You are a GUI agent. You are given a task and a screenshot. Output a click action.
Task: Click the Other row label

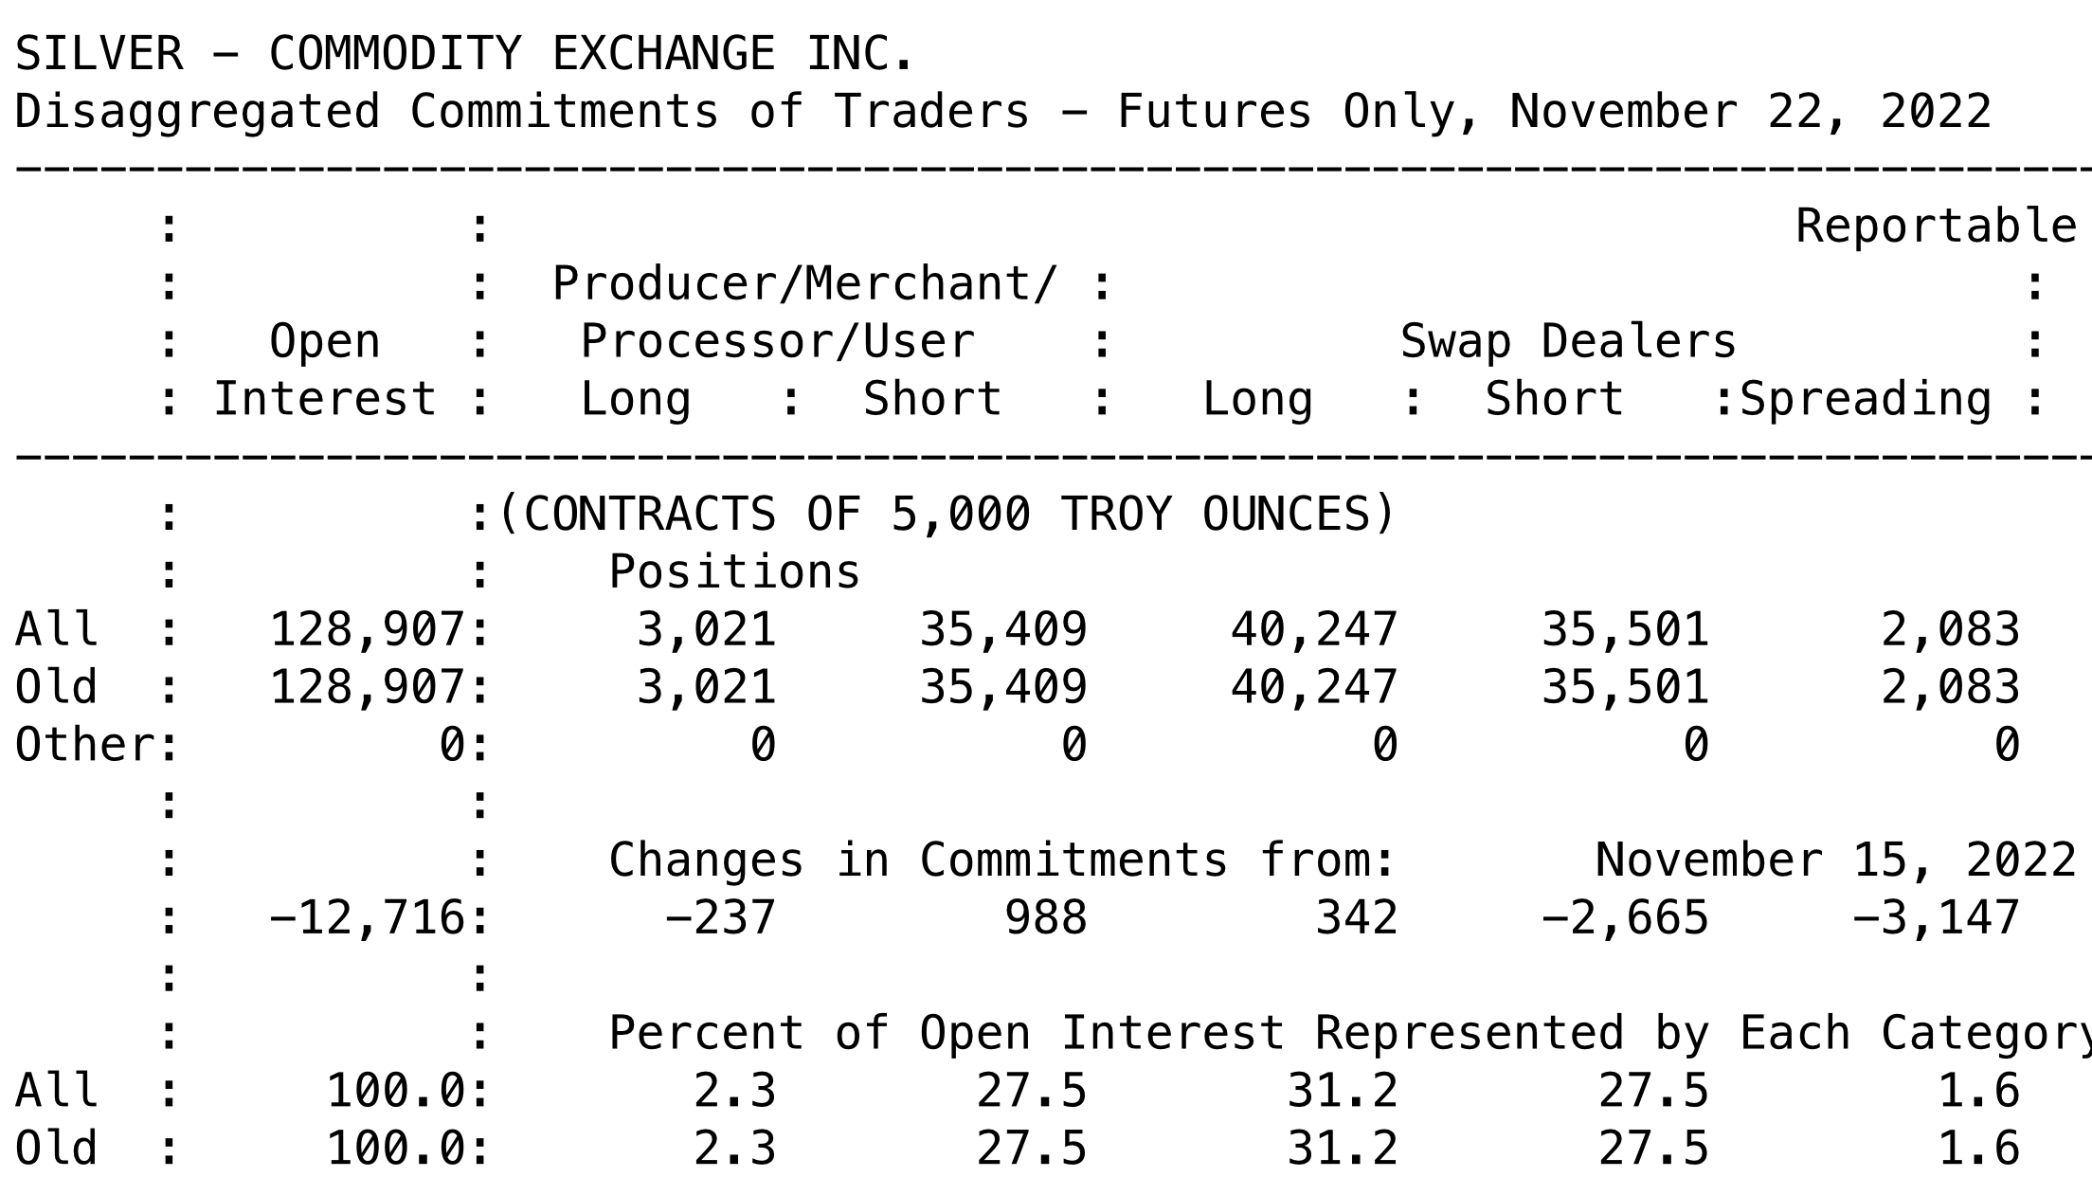(83, 745)
